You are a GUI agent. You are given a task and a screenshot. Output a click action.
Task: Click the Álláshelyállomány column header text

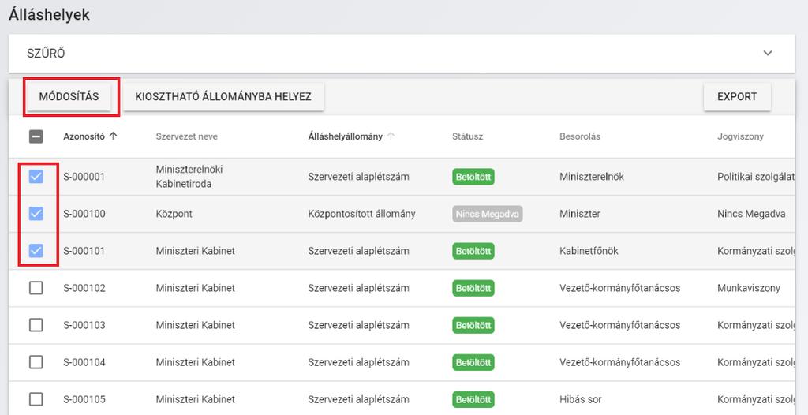tap(346, 136)
